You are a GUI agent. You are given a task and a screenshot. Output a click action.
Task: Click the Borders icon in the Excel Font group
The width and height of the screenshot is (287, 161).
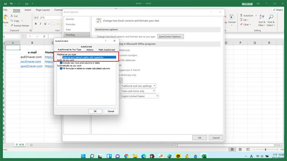54,24
